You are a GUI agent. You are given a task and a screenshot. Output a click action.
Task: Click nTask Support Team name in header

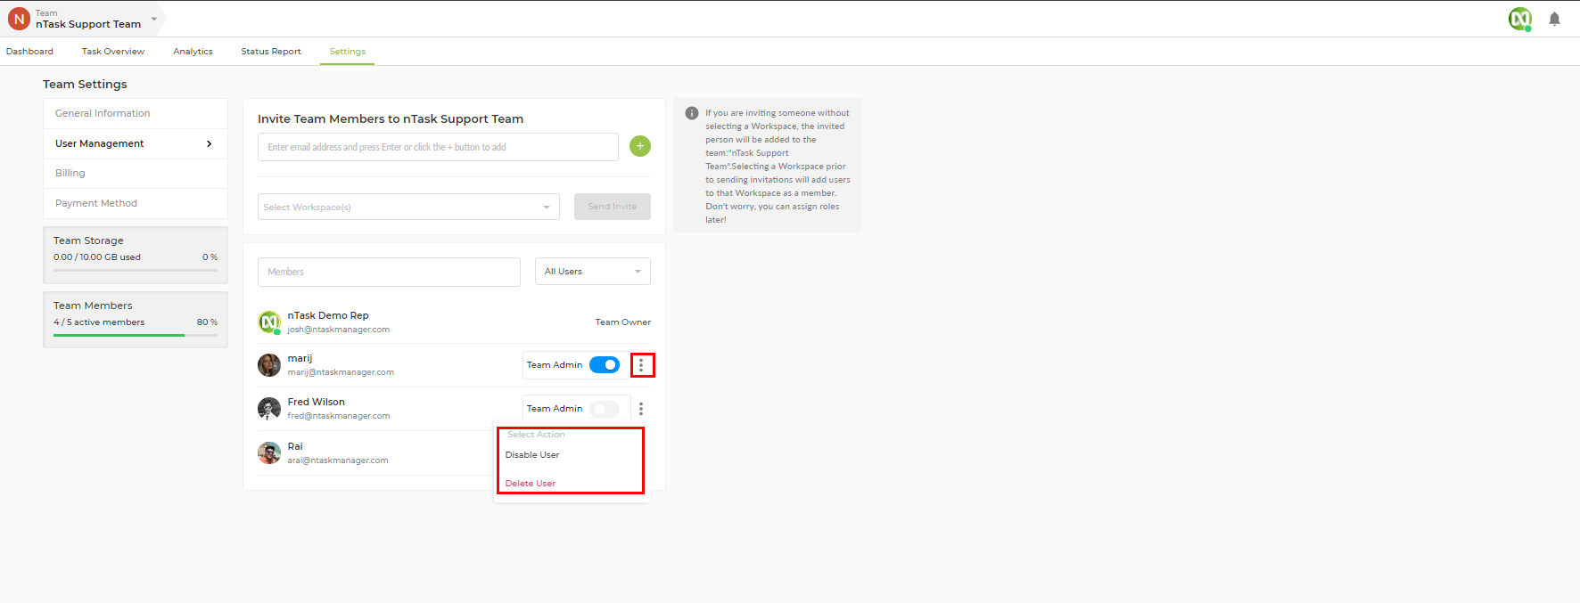[88, 24]
